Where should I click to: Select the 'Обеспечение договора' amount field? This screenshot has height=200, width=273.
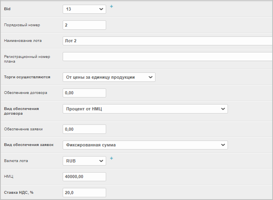[x=84, y=93]
